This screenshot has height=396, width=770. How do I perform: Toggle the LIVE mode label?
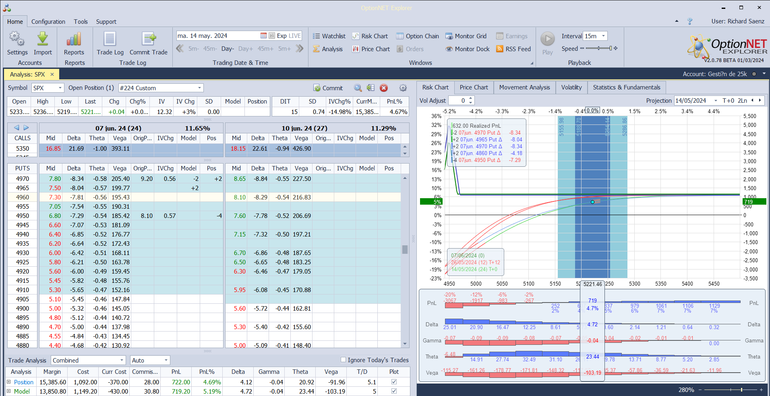click(295, 35)
